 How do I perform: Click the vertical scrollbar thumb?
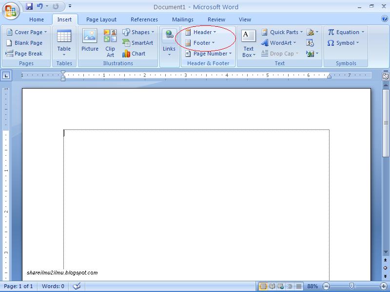pyautogui.click(x=386, y=123)
